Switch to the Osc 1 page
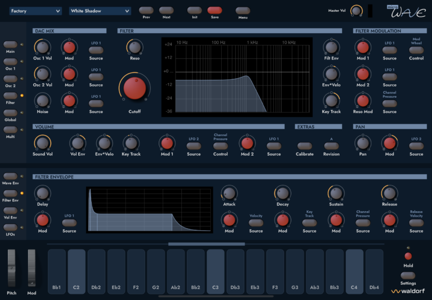The width and height of the screenshot is (432, 300). pyautogui.click(x=11, y=79)
